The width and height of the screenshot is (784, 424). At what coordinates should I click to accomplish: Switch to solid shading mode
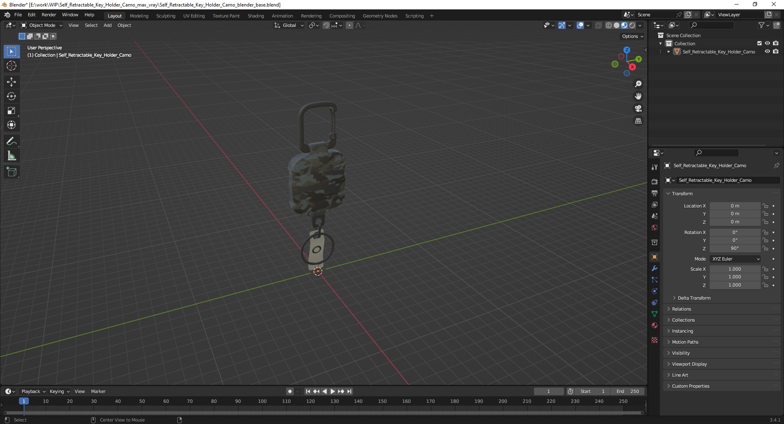click(x=617, y=25)
